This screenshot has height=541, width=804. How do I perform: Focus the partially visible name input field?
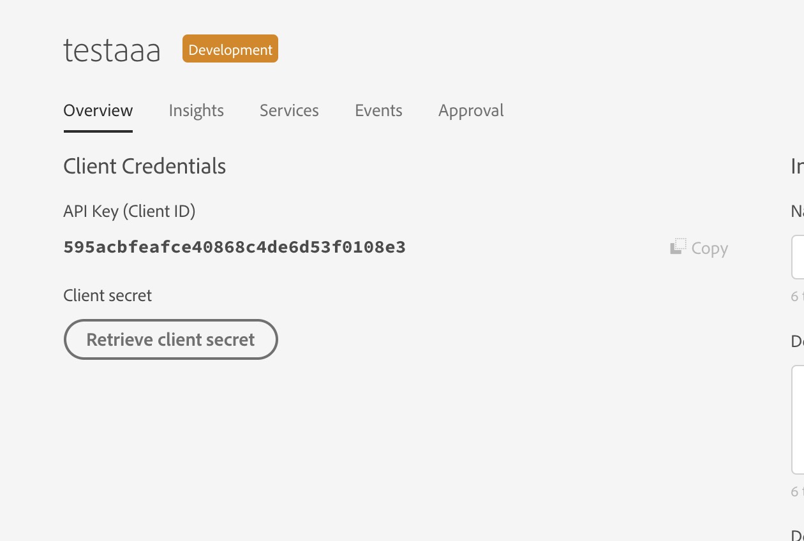click(798, 257)
